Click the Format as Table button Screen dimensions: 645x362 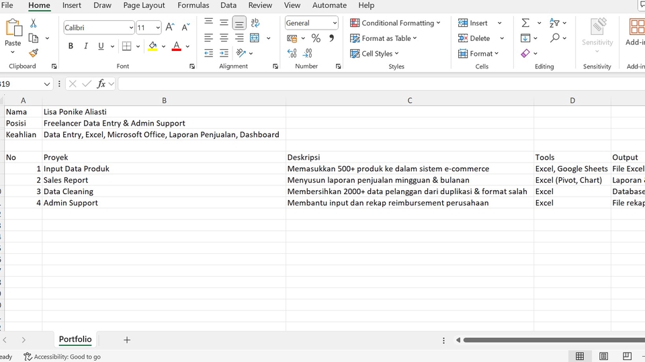tap(384, 38)
